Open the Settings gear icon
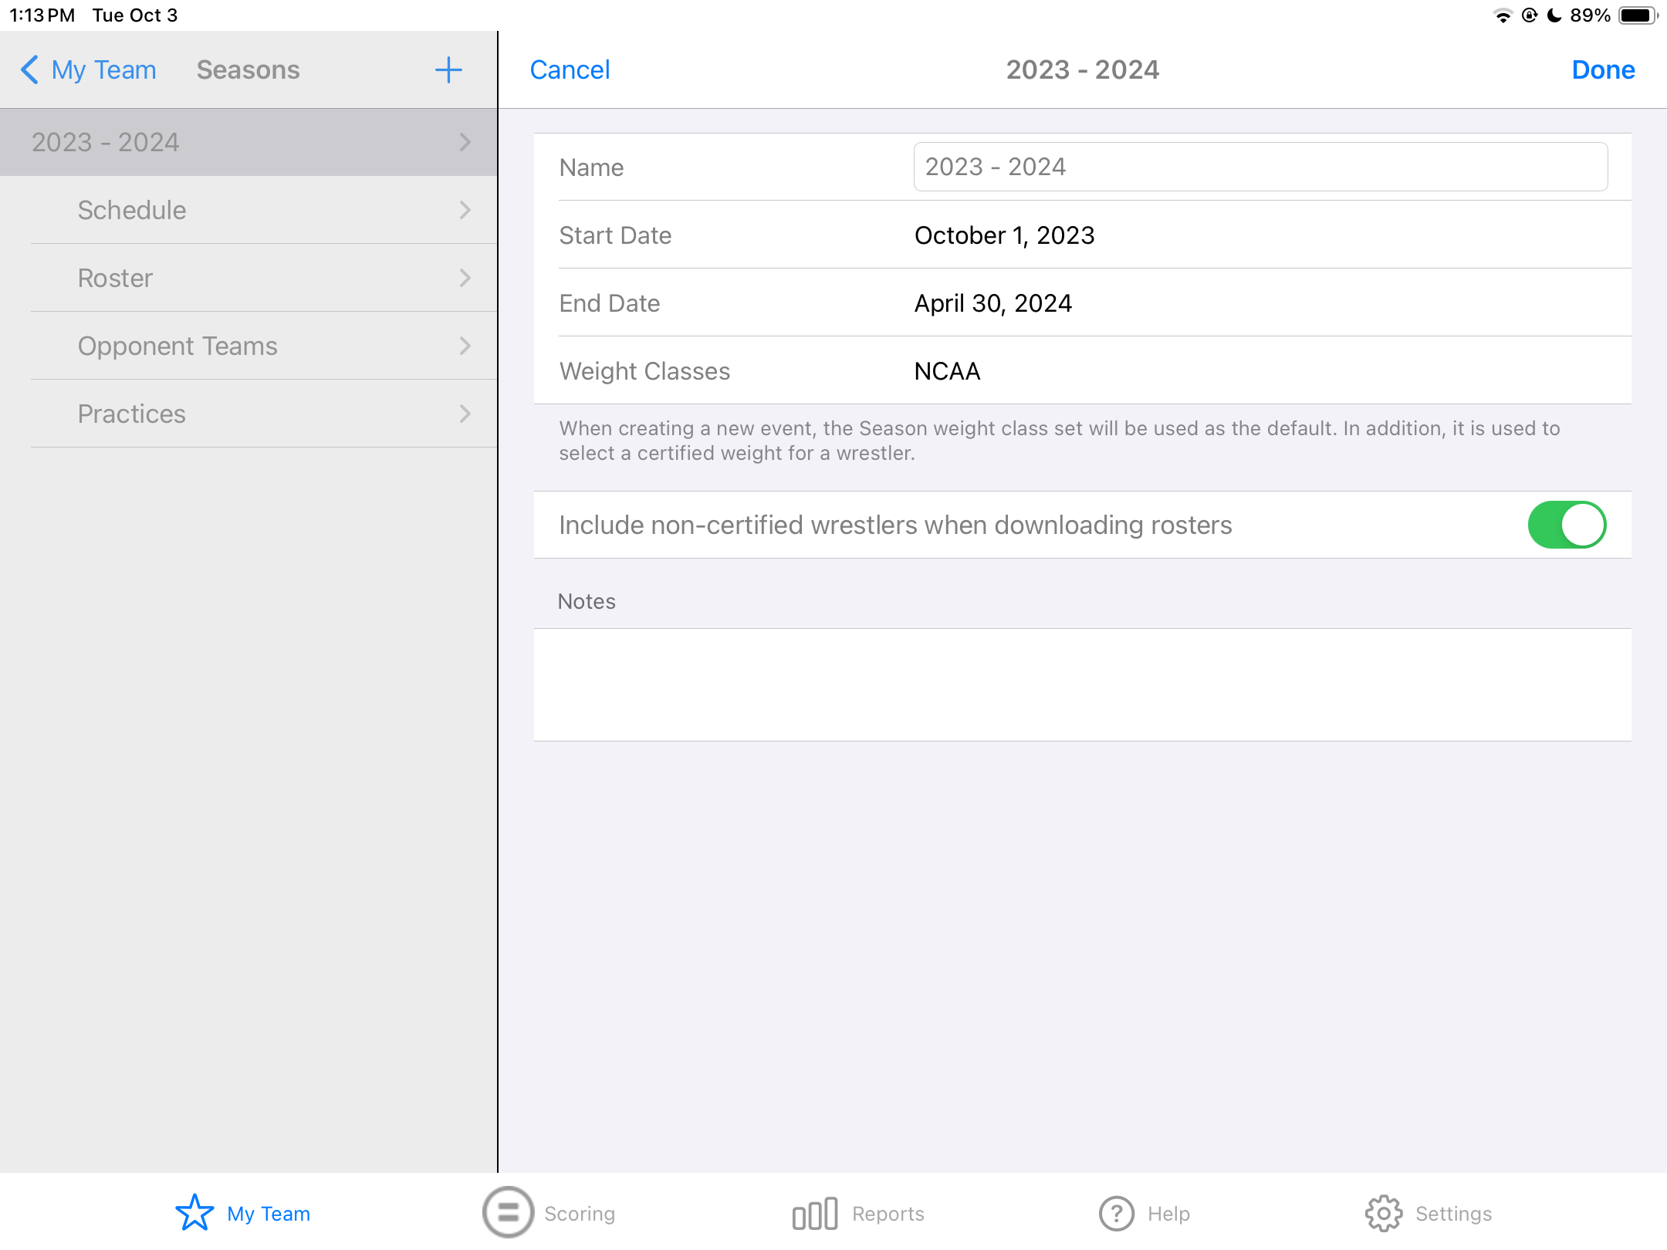This screenshot has width=1667, height=1250. click(x=1384, y=1214)
